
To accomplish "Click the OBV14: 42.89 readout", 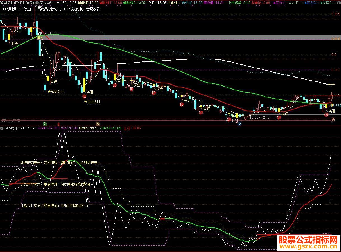I will [x=110, y=128].
